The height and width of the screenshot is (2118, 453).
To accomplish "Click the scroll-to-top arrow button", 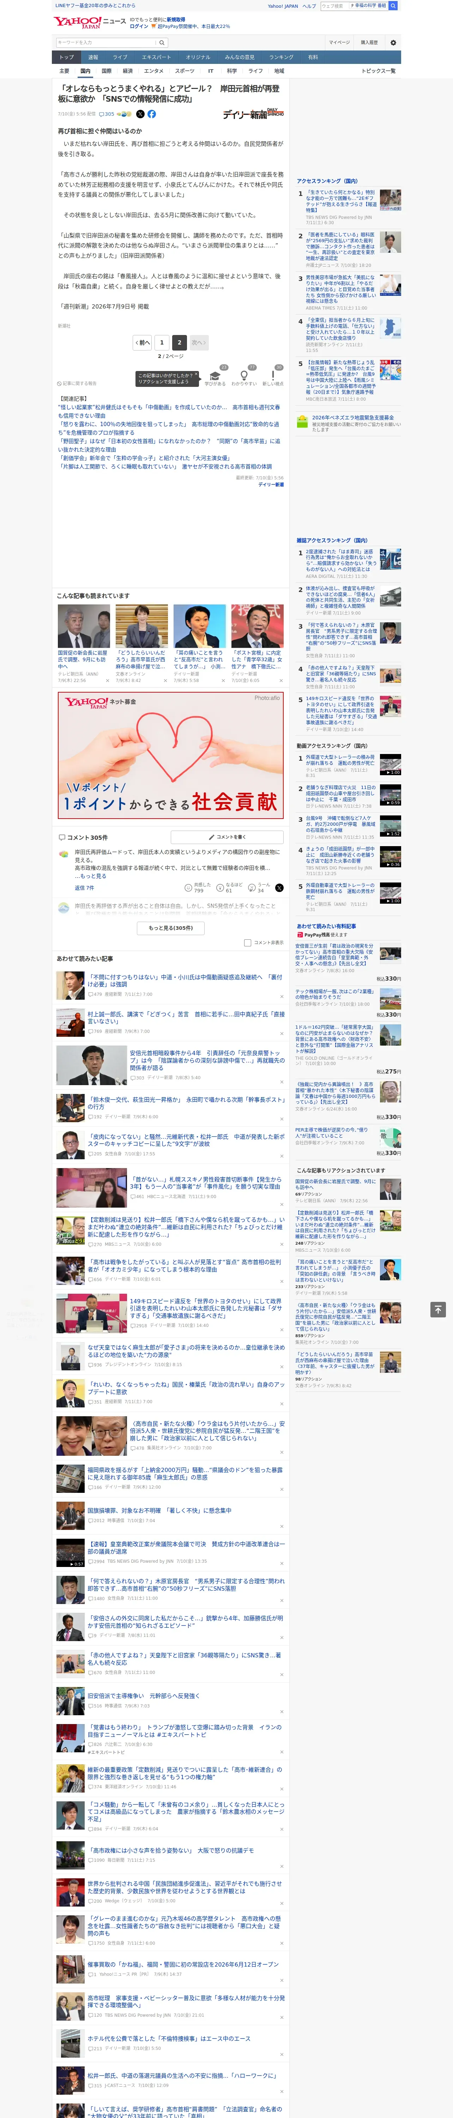I will click(x=438, y=1310).
